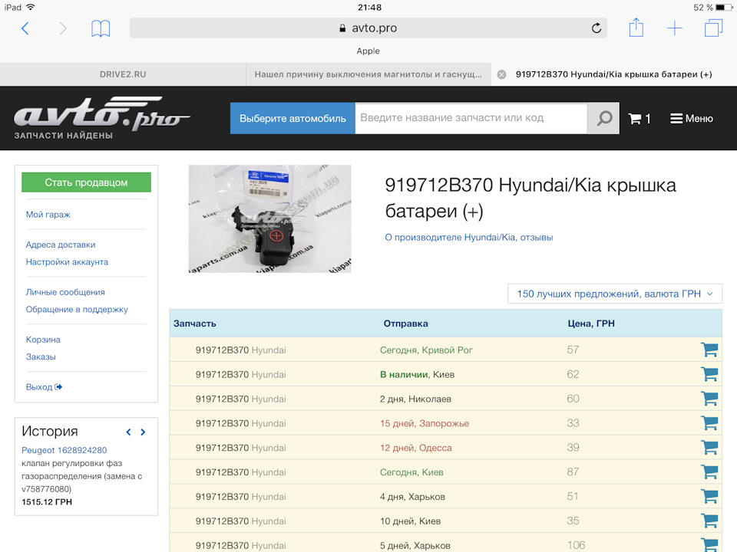Focus the part name search field

tap(471, 118)
